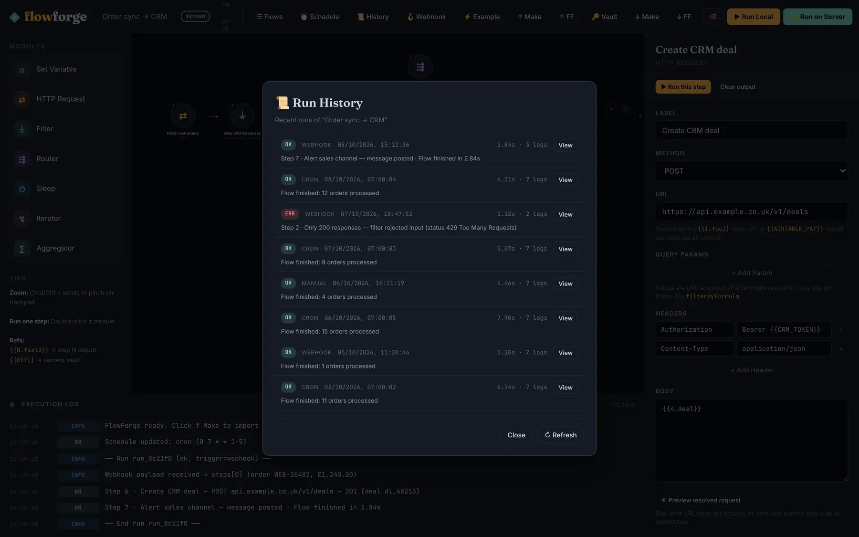This screenshot has width=859, height=537.
Task: Click the flowforge logo icon
Action: coord(15,17)
